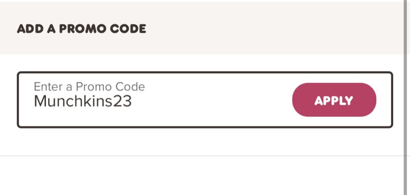Click the letter 'M' of Munchkins23
This screenshot has width=410, height=195.
(x=40, y=101)
